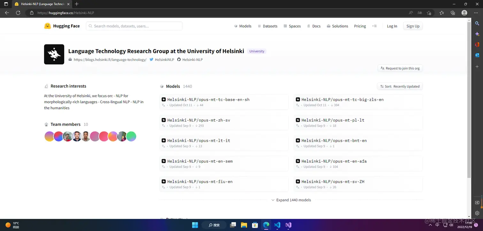Open Models in the top navigation
483x231 pixels.
pos(243,26)
